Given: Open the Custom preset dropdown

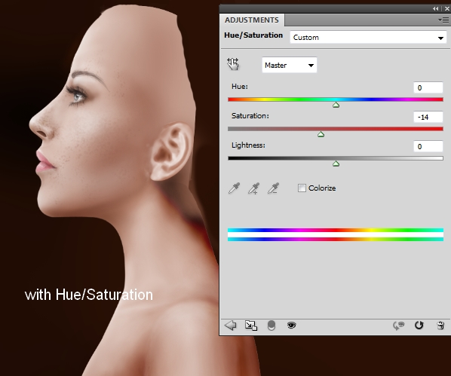Looking at the screenshot, I should coord(368,38).
